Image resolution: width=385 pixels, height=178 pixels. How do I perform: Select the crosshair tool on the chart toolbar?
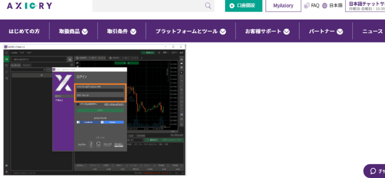click(x=182, y=77)
